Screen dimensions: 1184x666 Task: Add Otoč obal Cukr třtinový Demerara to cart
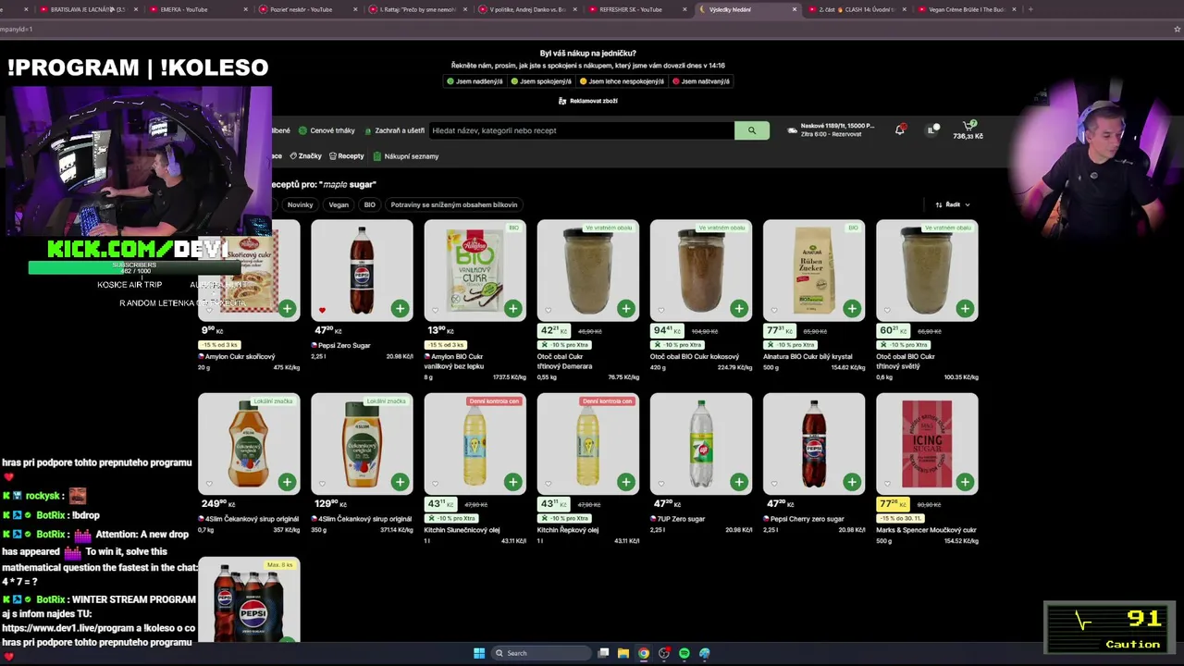(x=626, y=308)
